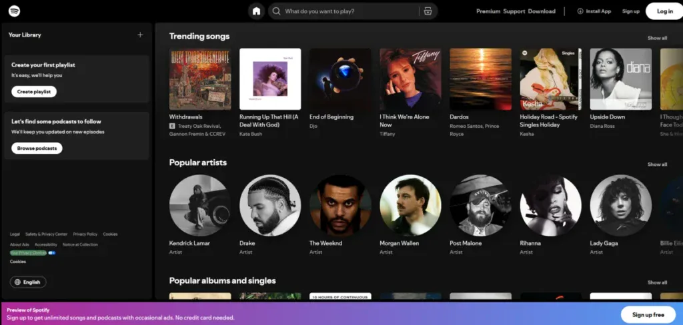Open Kendrick Lamar artist photo

(200, 205)
